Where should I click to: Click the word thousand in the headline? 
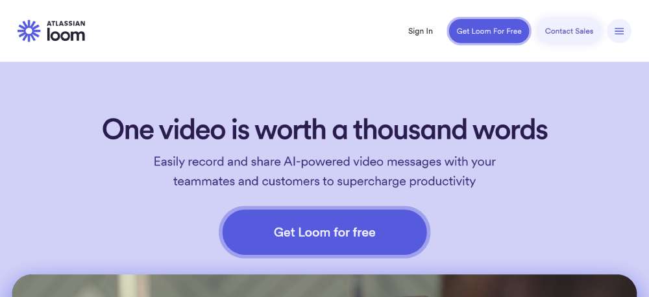[410, 129]
